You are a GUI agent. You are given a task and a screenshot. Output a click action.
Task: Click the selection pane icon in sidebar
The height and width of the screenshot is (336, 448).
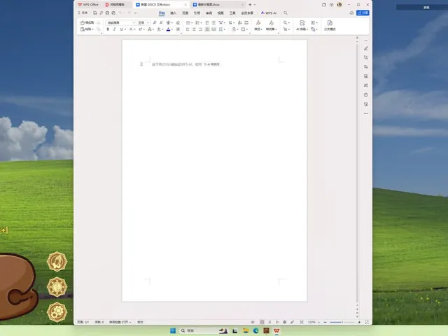(365, 57)
